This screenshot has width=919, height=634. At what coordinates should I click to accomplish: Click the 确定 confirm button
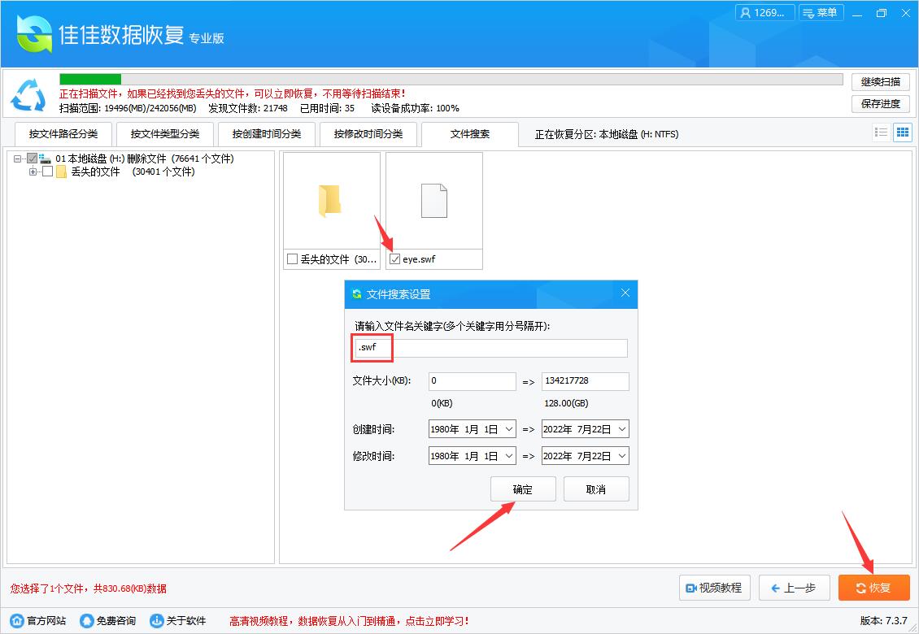click(x=523, y=489)
